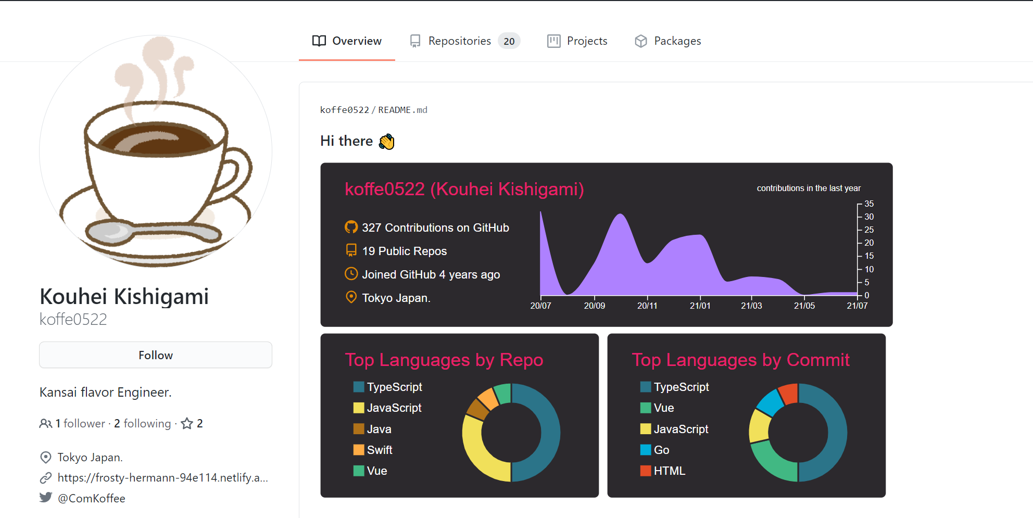This screenshot has width=1033, height=518.
Task: Open the README.md file link
Action: [403, 110]
